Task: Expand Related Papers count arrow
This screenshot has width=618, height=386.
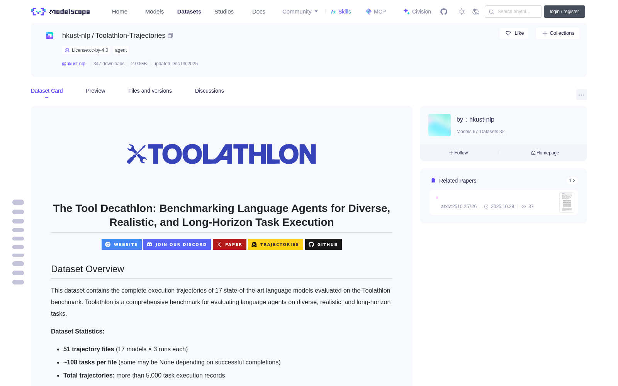Action: point(572,181)
